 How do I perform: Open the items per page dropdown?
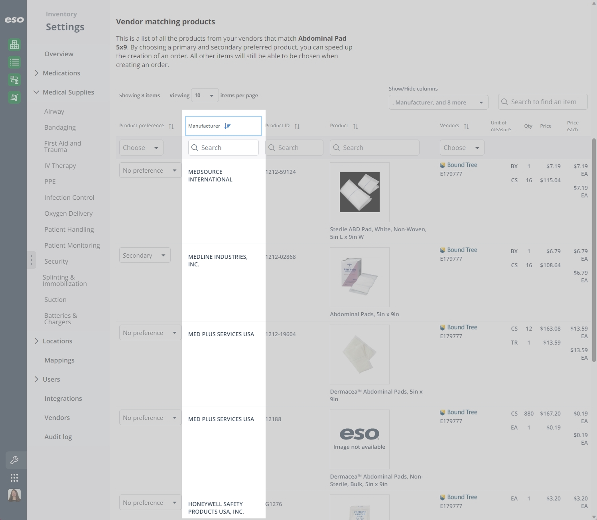point(205,95)
